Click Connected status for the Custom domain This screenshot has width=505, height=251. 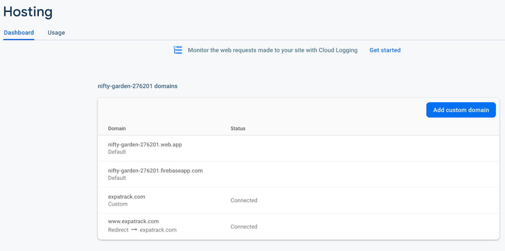(x=244, y=200)
